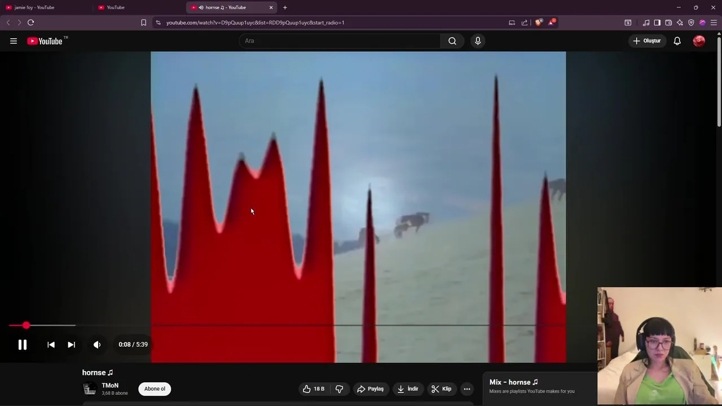Click the video player frame
This screenshot has width=722, height=406.
click(358, 207)
